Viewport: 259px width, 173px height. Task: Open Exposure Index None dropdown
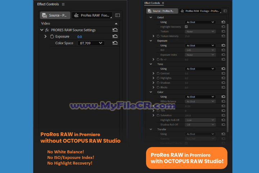(200, 55)
